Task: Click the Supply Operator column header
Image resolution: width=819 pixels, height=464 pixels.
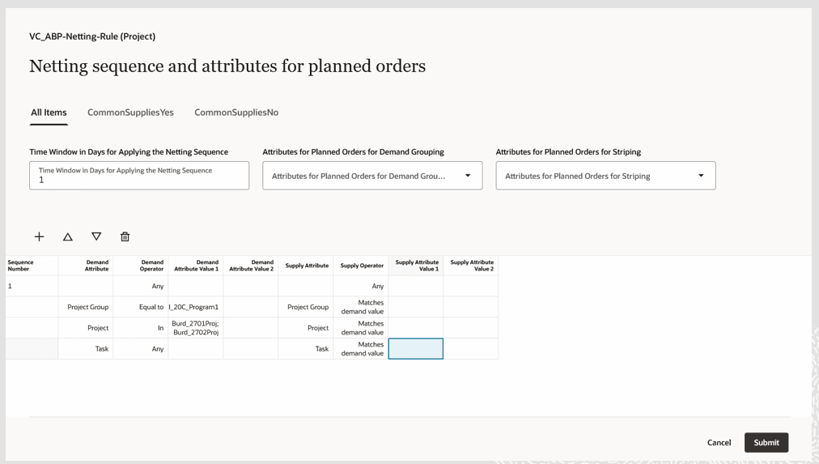Action: click(x=361, y=266)
